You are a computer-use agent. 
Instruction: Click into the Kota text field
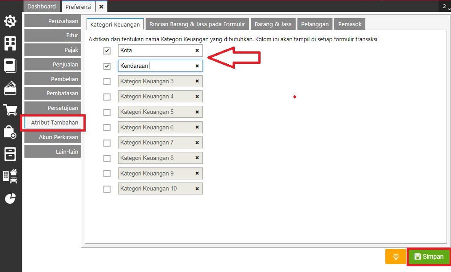[x=160, y=51]
